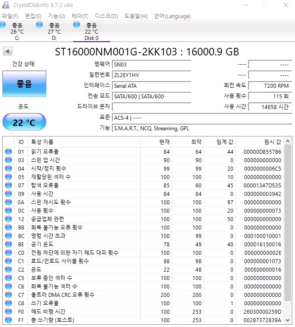This screenshot has height=327, width=295.
Task: Click the empty 드라이브 문자 field
Action: click(x=151, y=107)
